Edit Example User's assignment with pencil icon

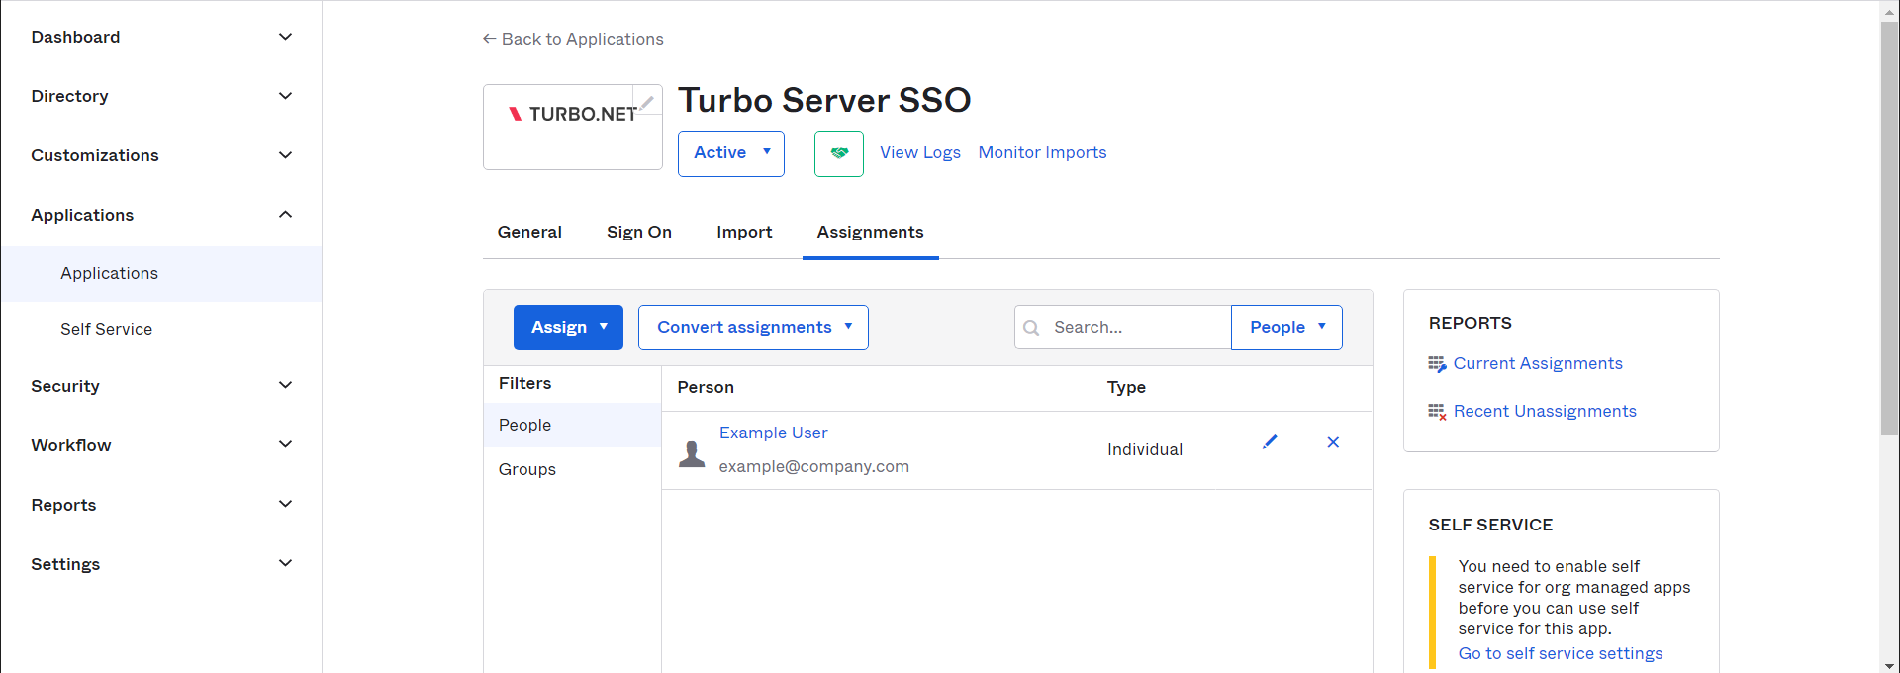(1270, 442)
